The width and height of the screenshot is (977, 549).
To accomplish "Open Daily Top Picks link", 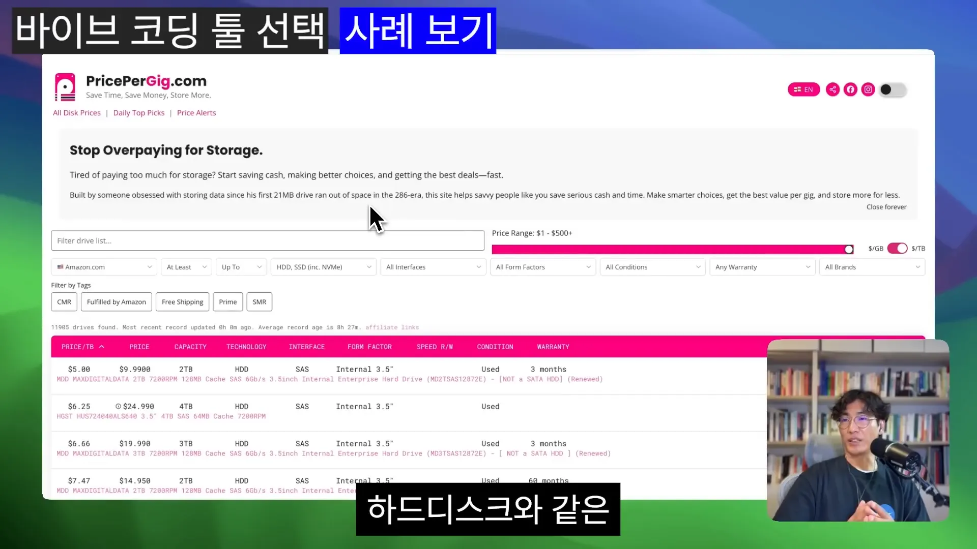I will 139,113.
